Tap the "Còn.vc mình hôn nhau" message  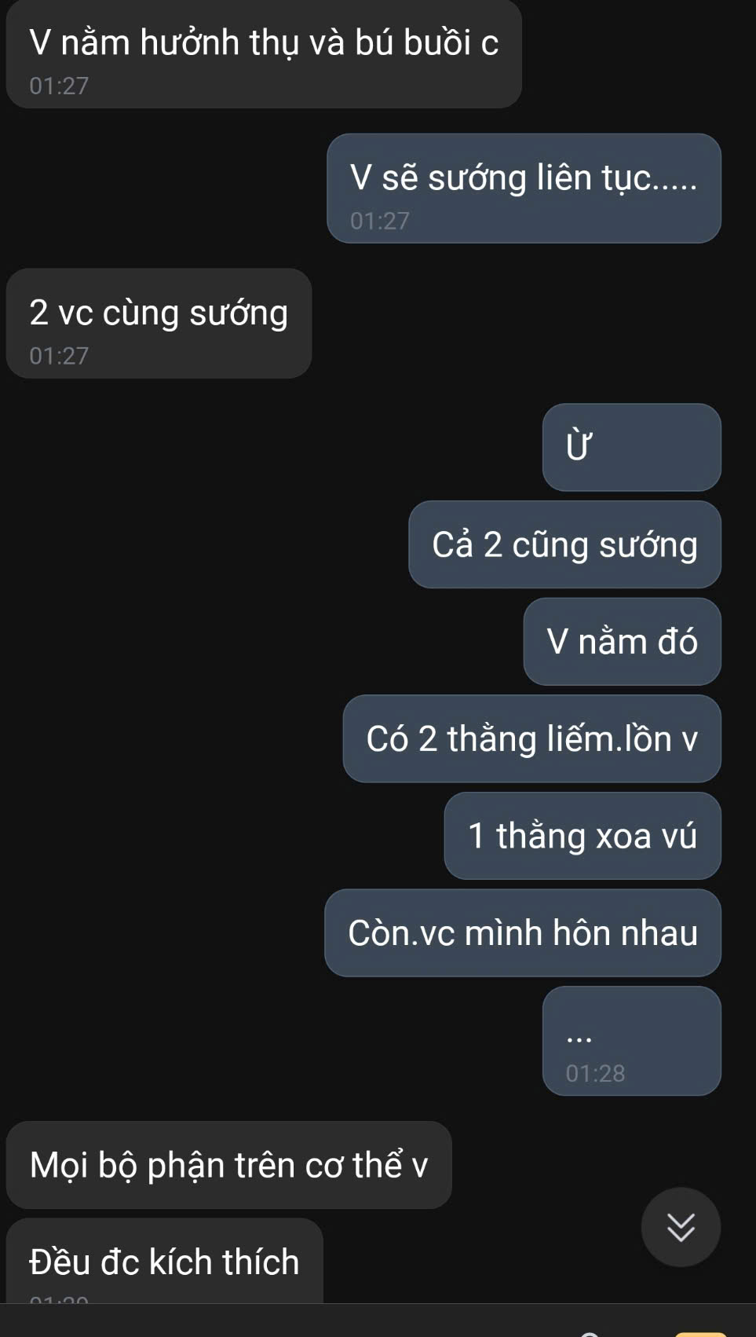[522, 932]
